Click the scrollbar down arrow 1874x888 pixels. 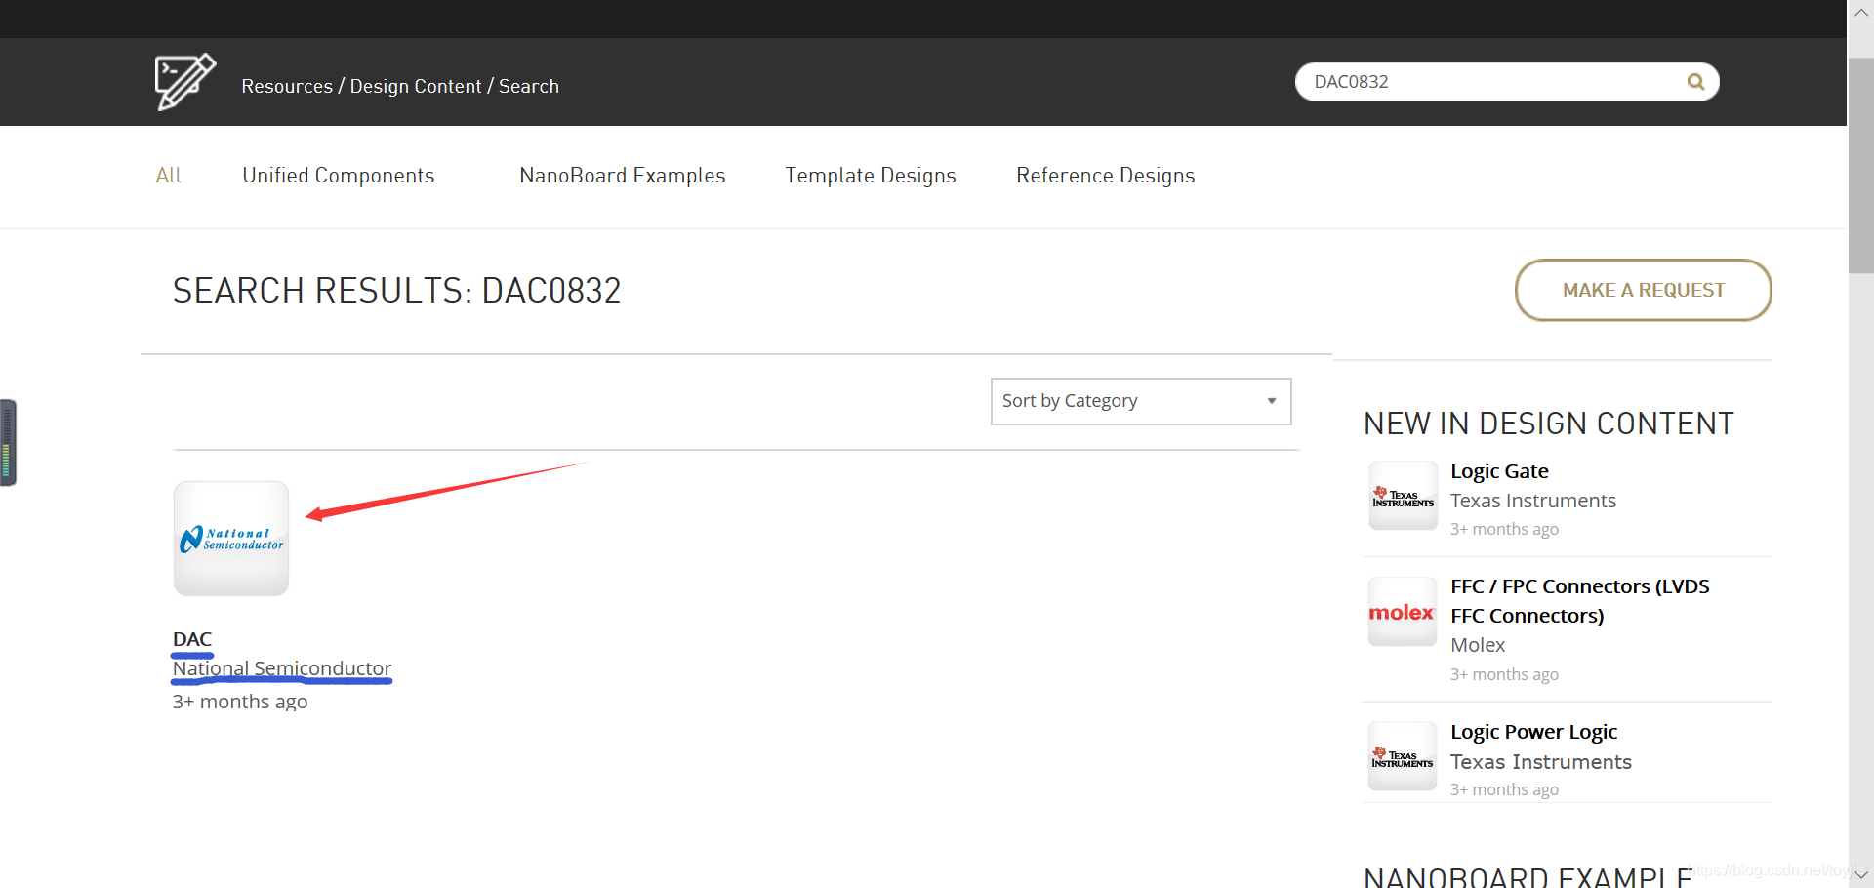[x=1860, y=874]
